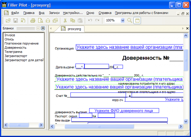Toggle the form view button beside magnifier
This screenshot has width=191, height=137.
coord(137,20)
